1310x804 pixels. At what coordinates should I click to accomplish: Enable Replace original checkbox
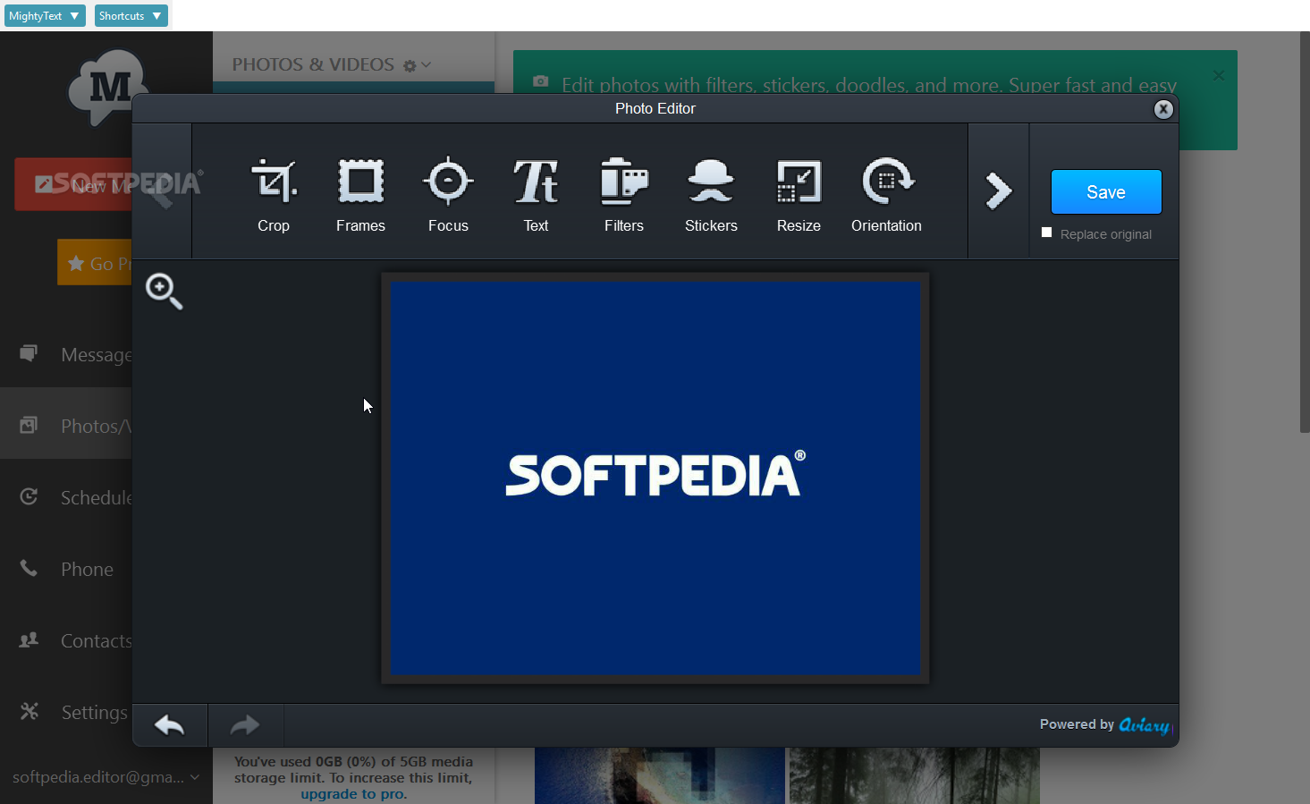[1047, 233]
